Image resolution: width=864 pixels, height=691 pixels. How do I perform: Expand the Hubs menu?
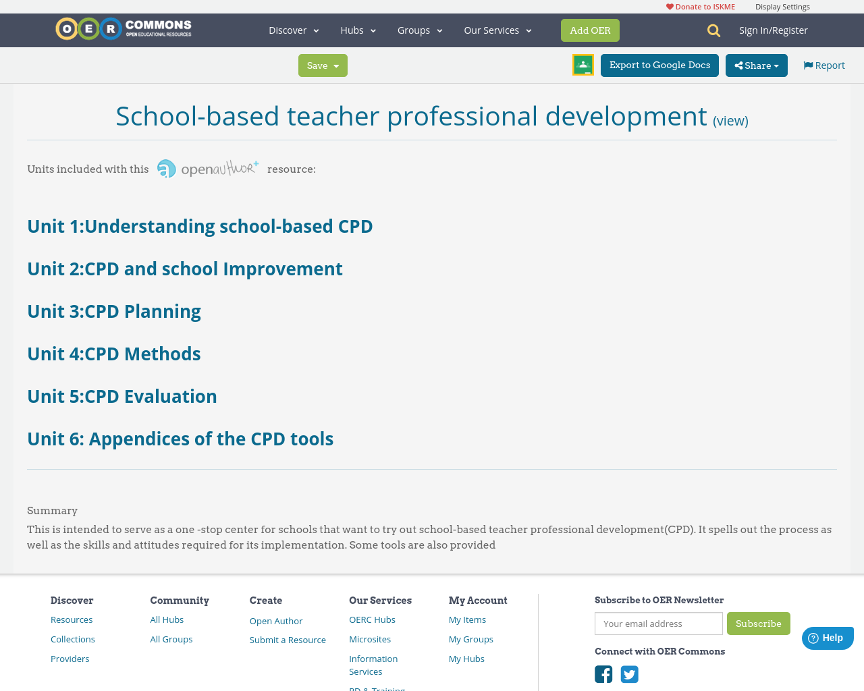(x=358, y=30)
